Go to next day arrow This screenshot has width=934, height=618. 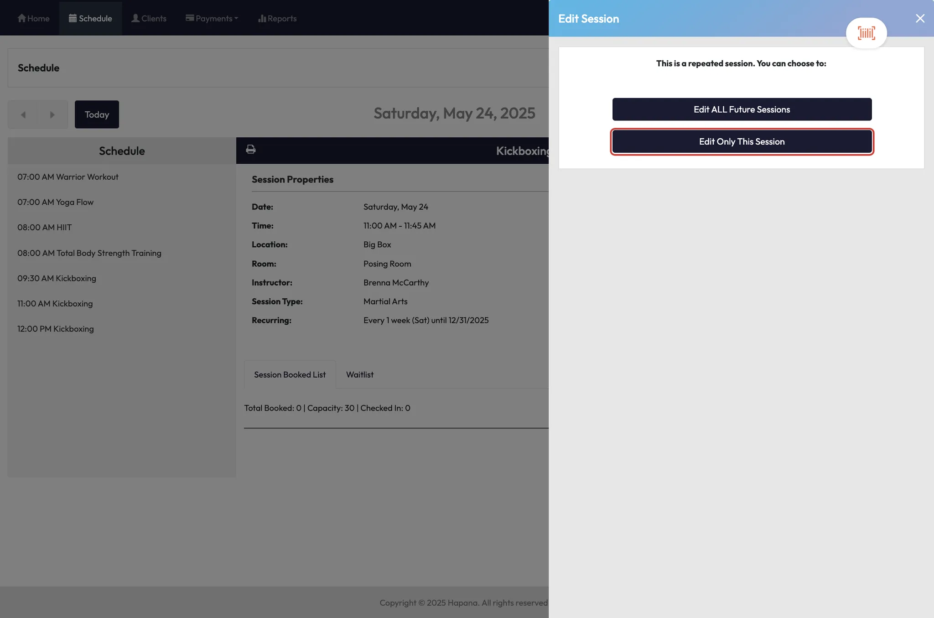(52, 114)
